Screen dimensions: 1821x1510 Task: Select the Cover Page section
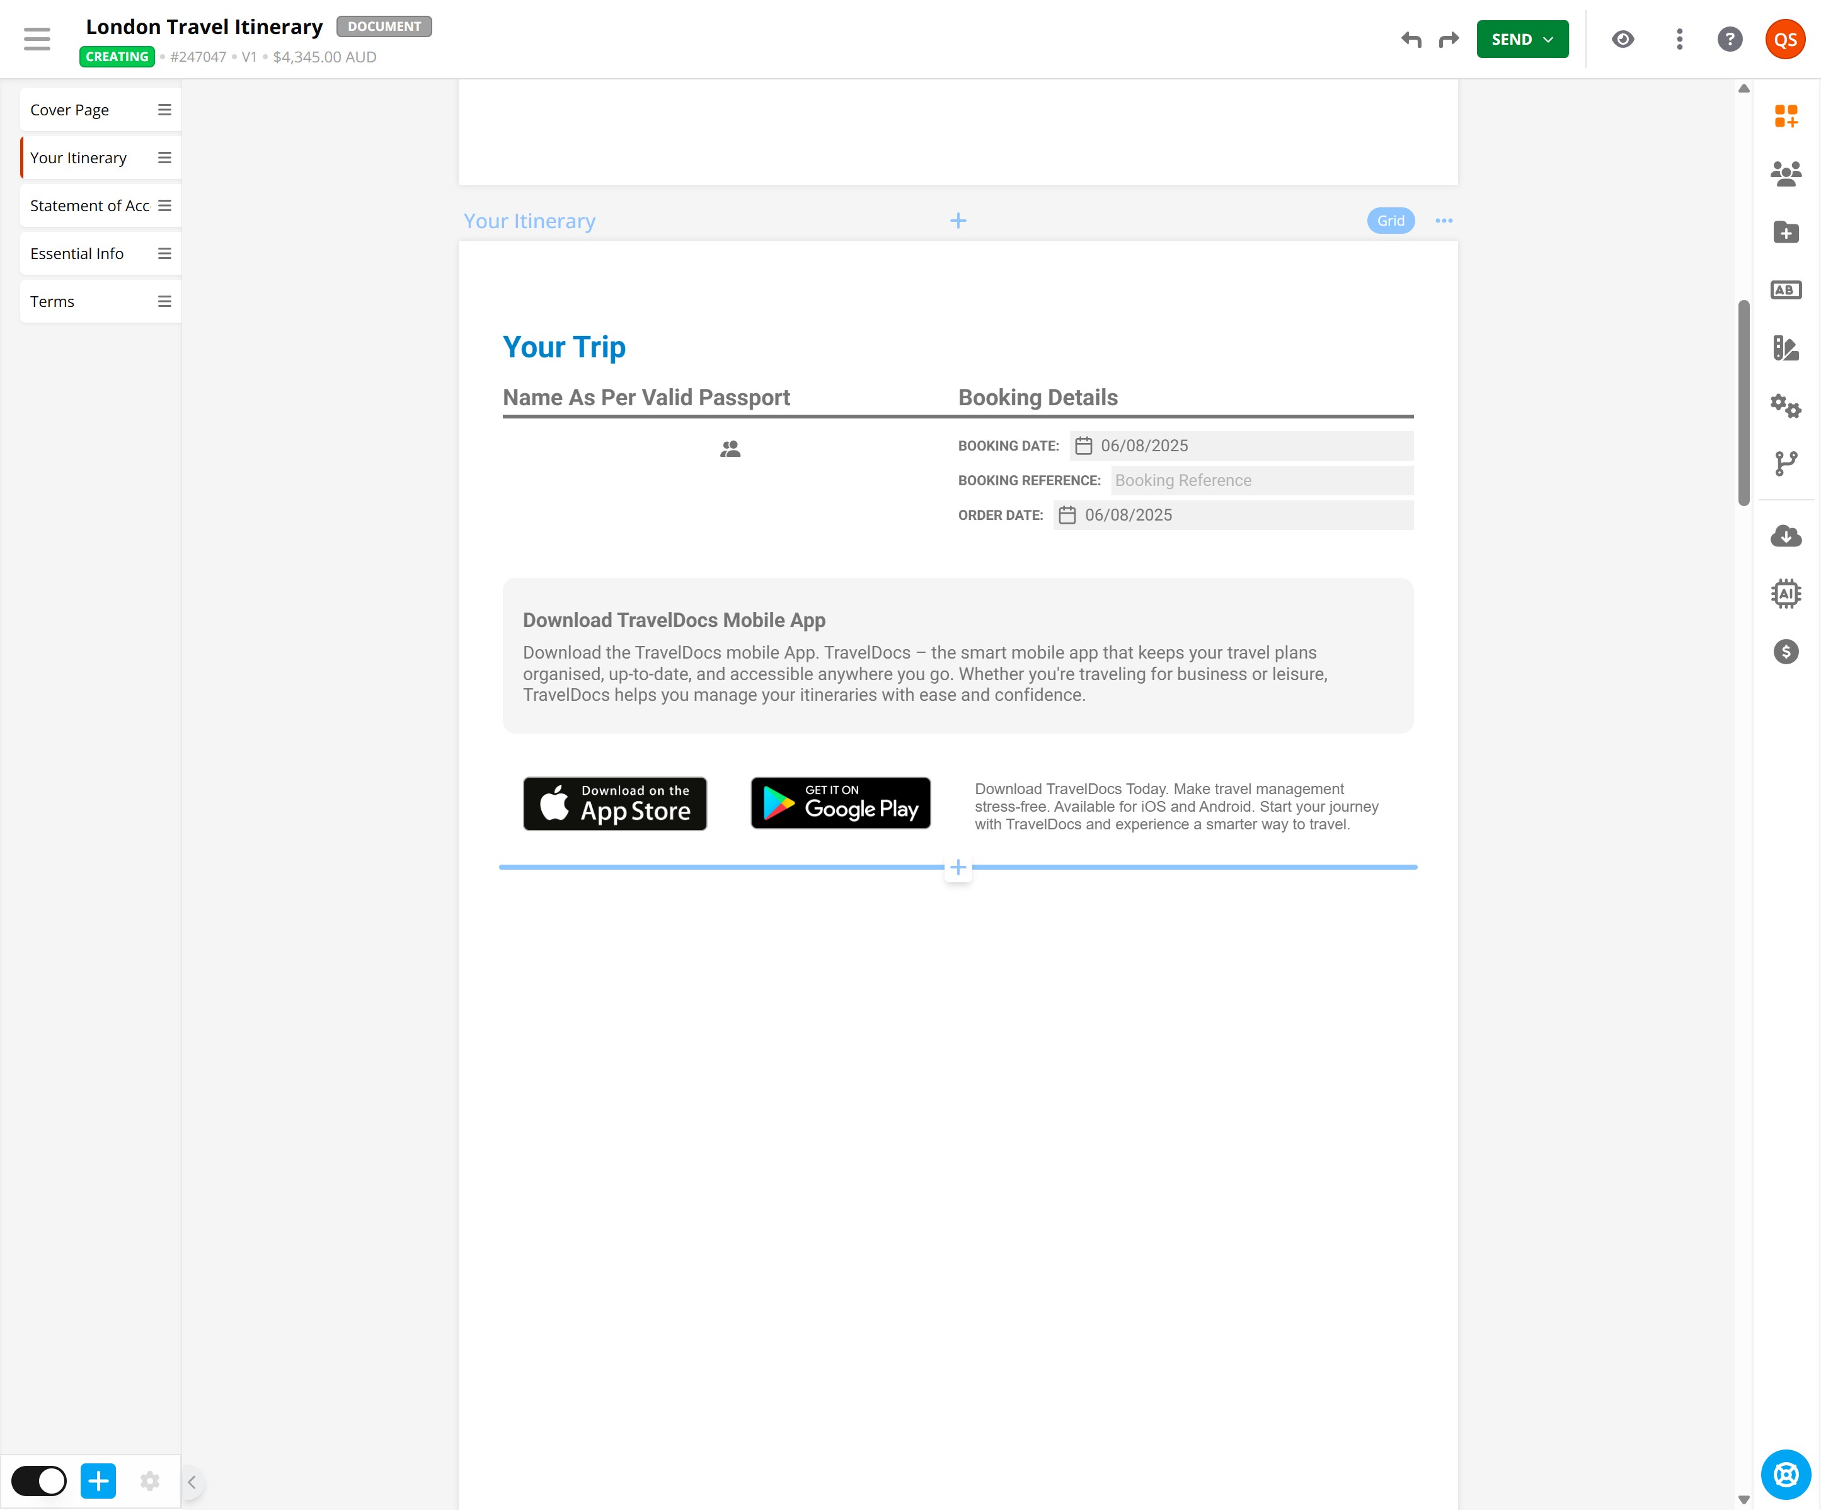[70, 110]
